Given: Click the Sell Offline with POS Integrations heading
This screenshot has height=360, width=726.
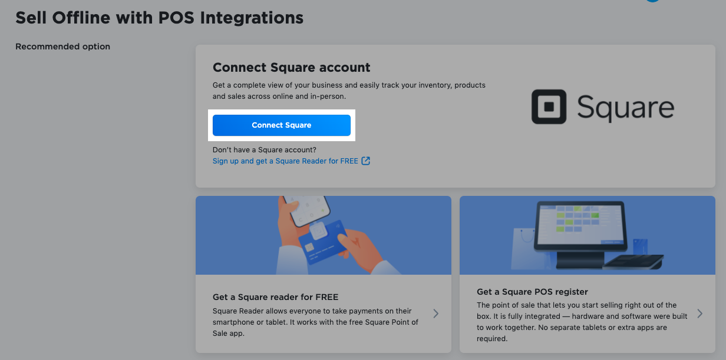Looking at the screenshot, I should pyautogui.click(x=159, y=18).
